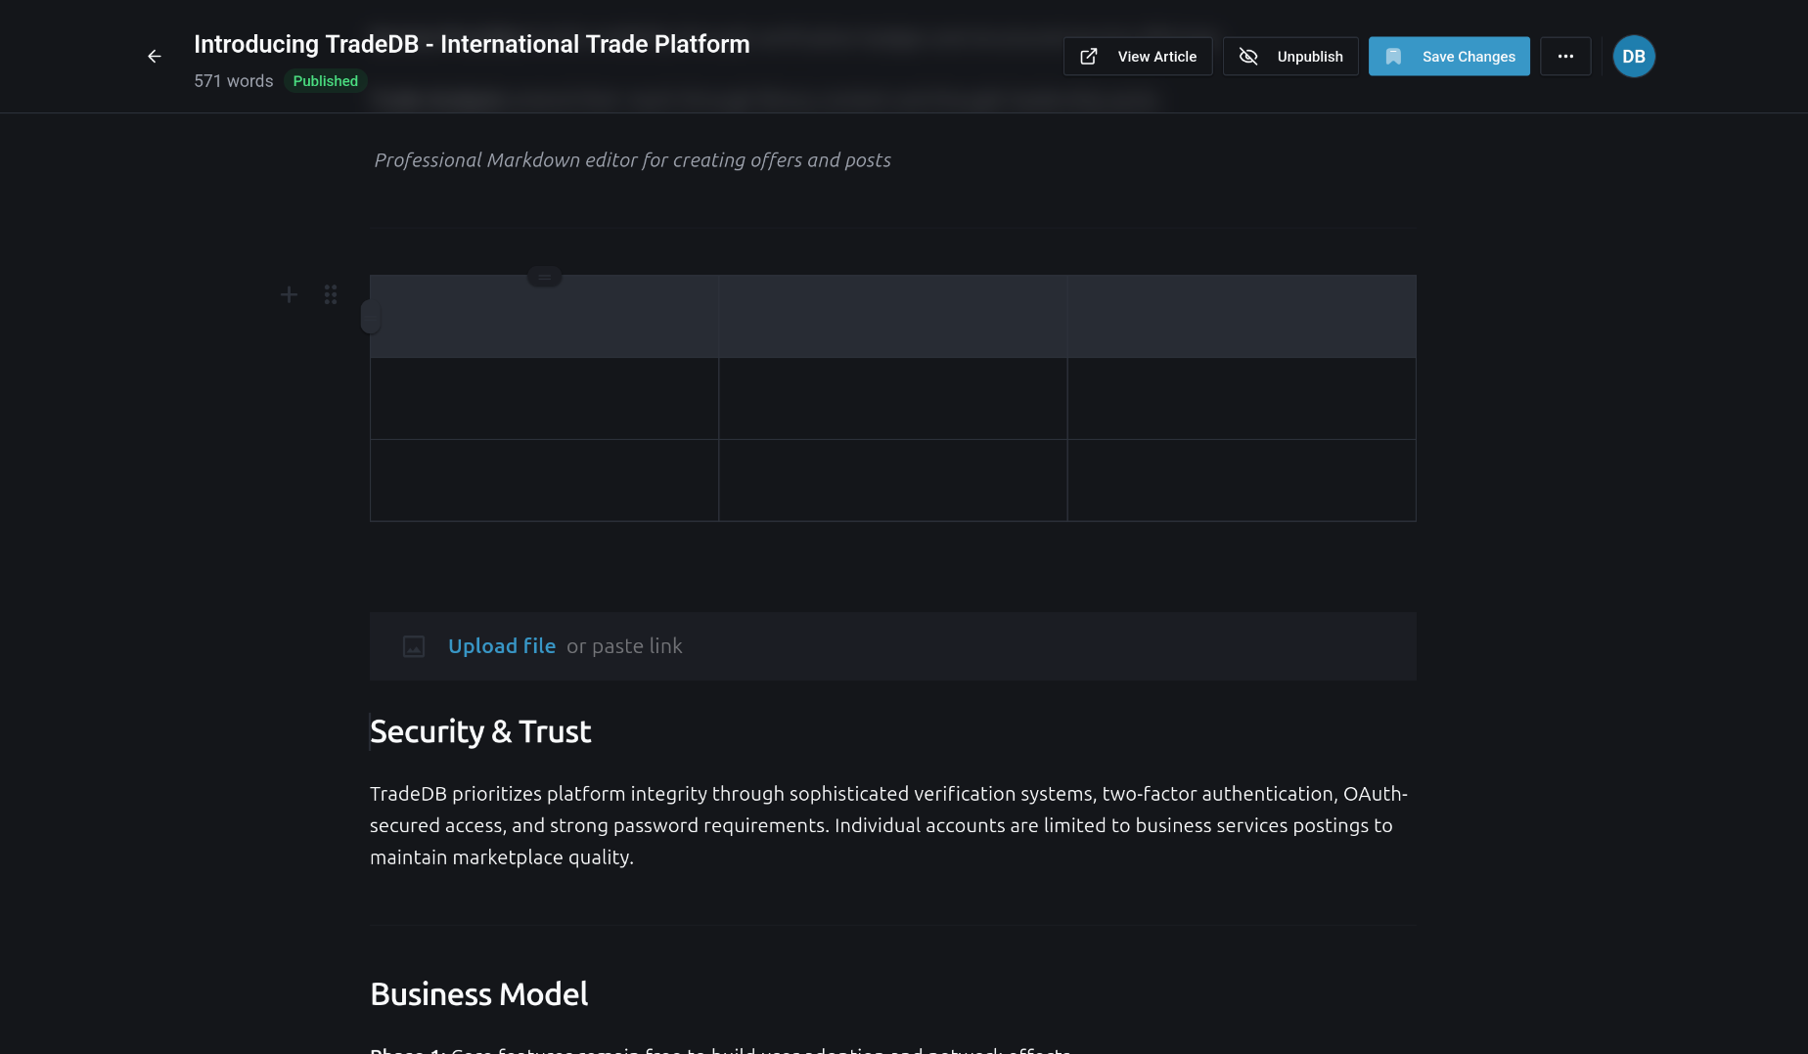
Task: Click the article title input field
Action: coord(472,44)
